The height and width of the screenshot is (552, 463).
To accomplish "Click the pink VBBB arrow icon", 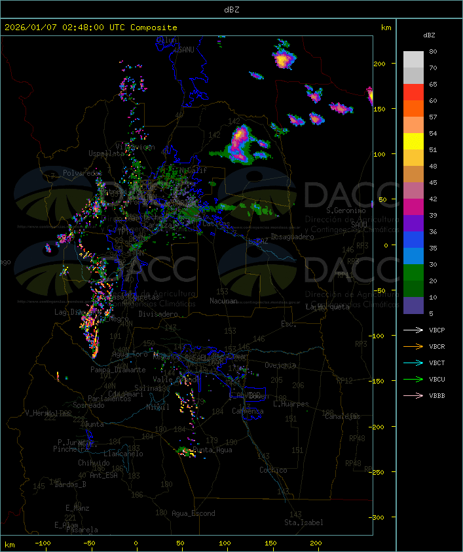I will tap(414, 396).
